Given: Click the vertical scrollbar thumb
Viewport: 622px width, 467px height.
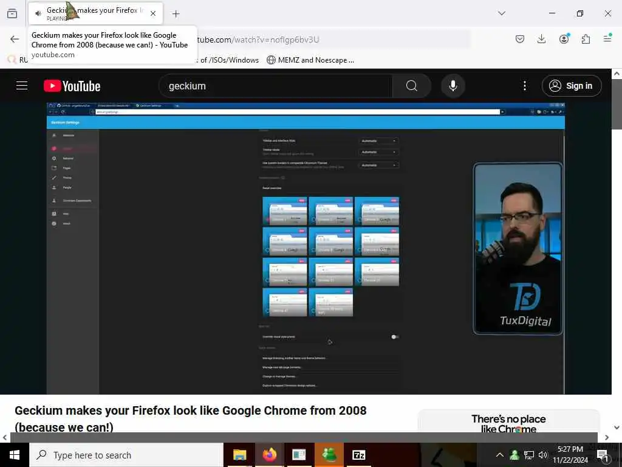Looking at the screenshot, I should [x=617, y=104].
